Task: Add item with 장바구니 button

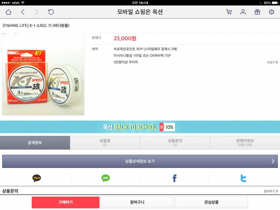Action: coord(137,202)
